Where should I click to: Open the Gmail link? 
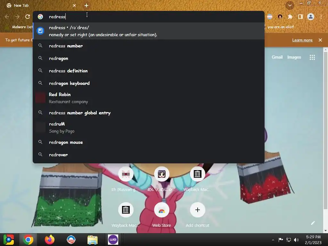[x=277, y=57]
